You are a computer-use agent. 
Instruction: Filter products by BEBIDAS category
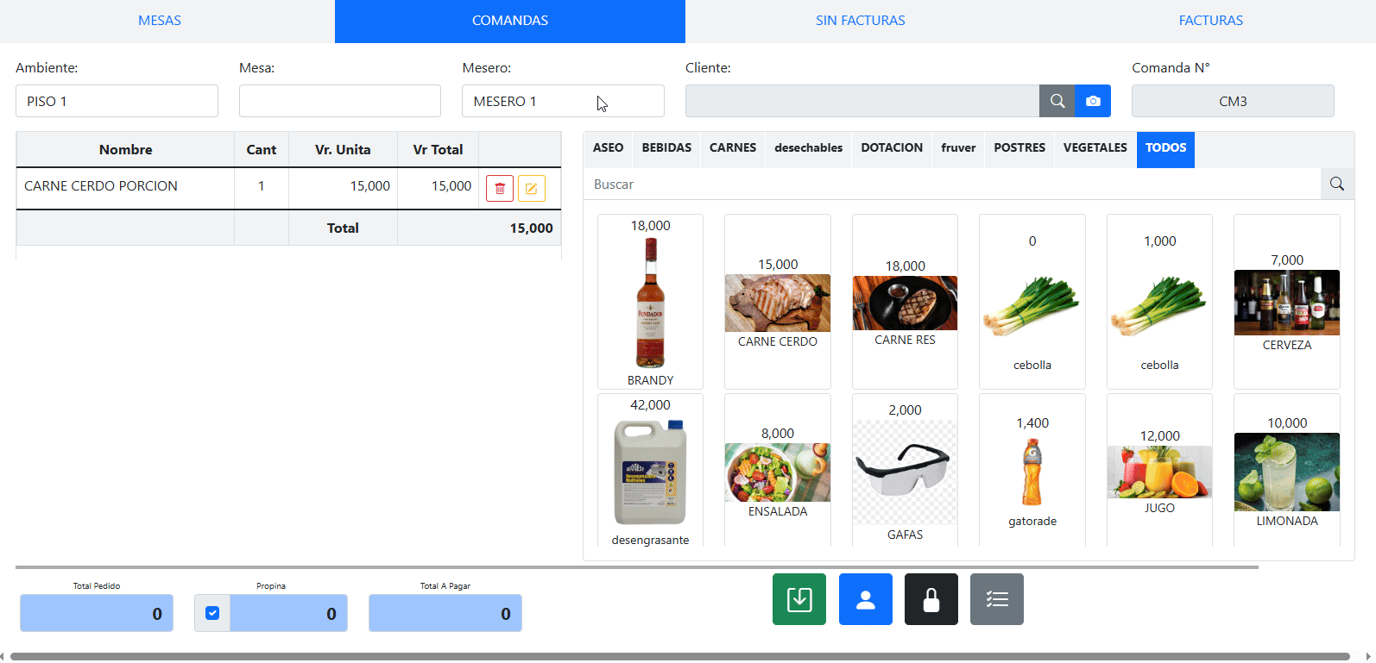pos(666,148)
